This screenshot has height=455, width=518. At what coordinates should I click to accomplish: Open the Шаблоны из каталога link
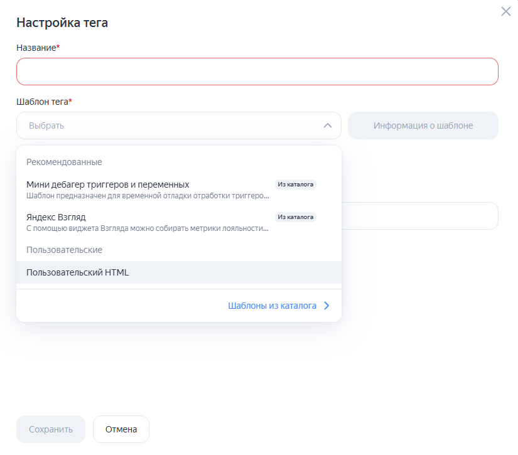point(272,306)
